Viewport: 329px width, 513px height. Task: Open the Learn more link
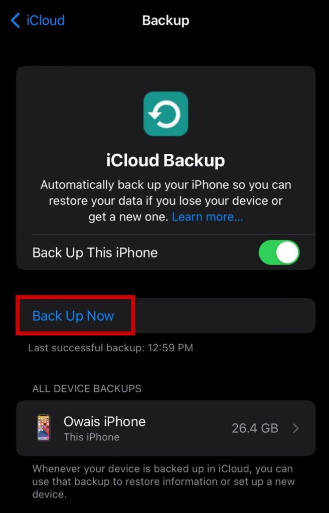pyautogui.click(x=208, y=217)
